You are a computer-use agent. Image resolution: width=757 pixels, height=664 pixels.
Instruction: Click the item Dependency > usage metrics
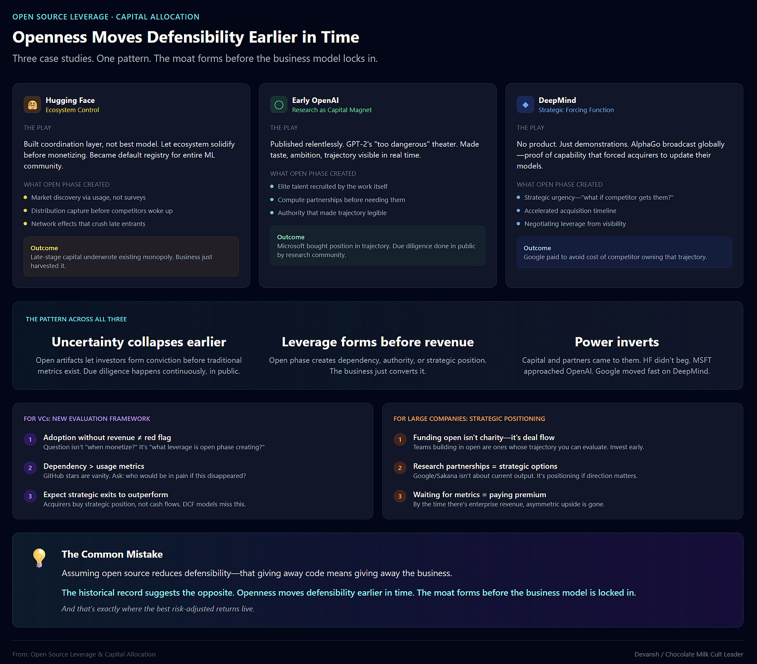tap(94, 466)
